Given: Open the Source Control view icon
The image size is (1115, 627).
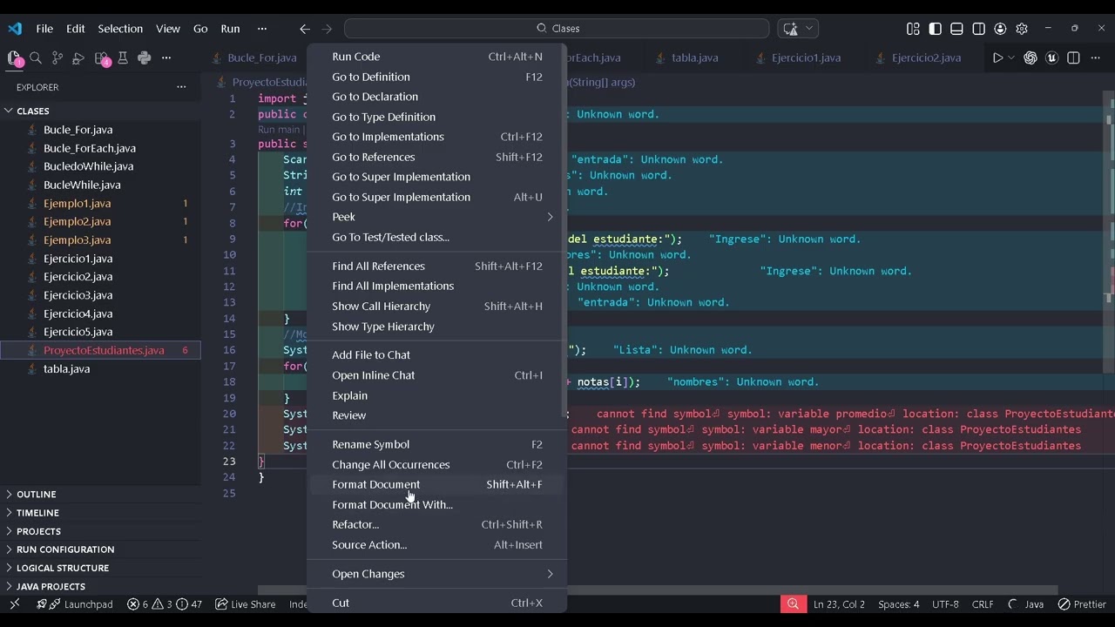Looking at the screenshot, I should point(57,58).
